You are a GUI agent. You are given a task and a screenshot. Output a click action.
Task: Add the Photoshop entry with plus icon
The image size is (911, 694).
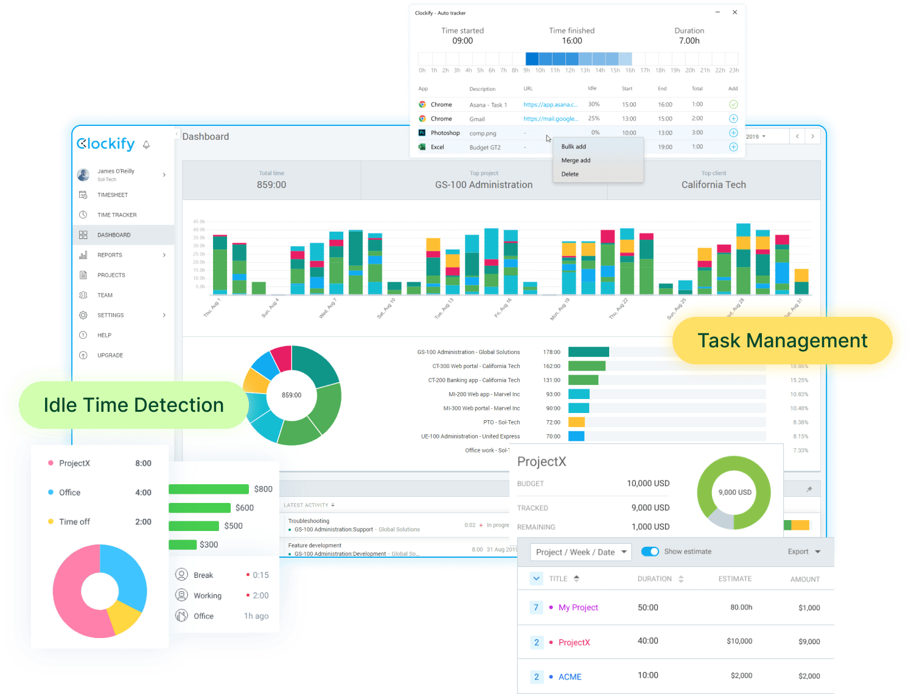(733, 133)
